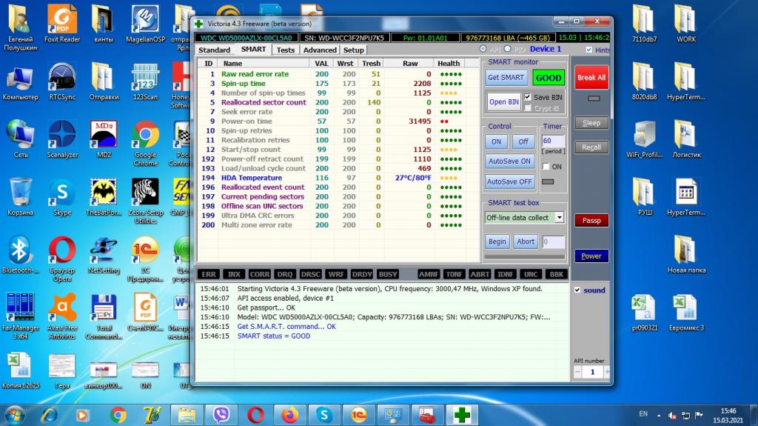
Task: Sort SMART table by Raw column
Action: click(410, 64)
